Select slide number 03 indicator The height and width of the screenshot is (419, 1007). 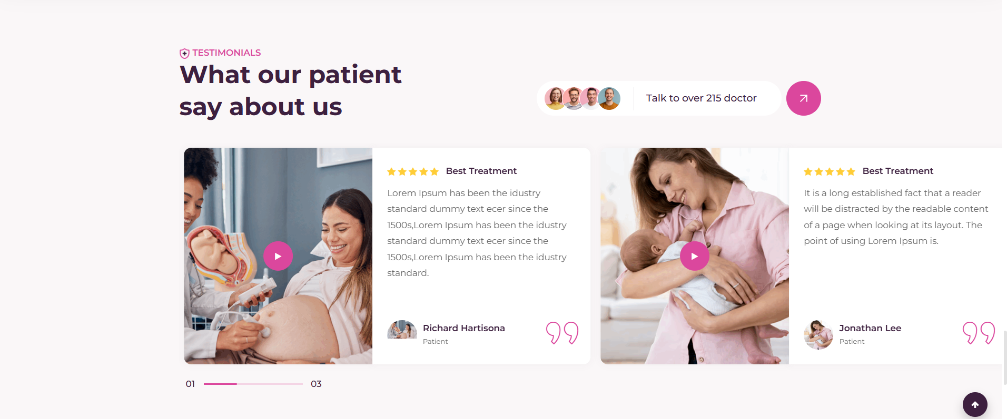tap(316, 384)
